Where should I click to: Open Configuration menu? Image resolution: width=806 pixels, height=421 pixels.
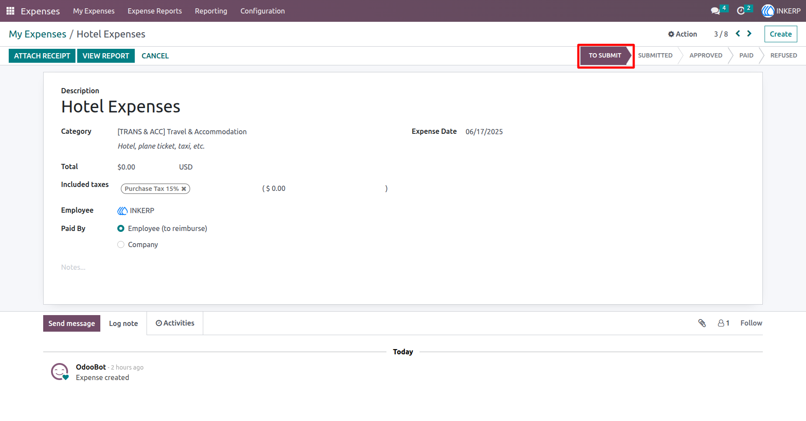(x=263, y=11)
